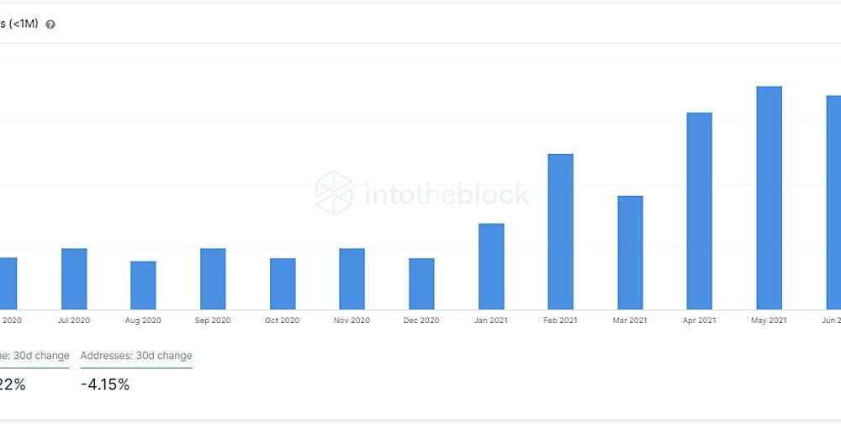Click the help question mark icon
Screen dimensions: 841x424
[50, 24]
